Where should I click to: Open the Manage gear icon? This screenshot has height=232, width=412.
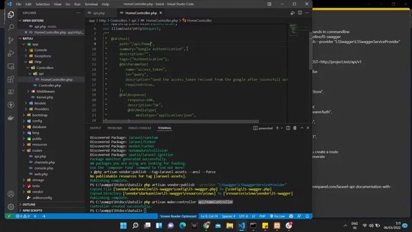coord(11,207)
